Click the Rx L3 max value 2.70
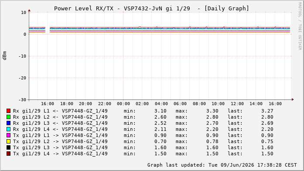This screenshot has height=171, width=304. 212,123
